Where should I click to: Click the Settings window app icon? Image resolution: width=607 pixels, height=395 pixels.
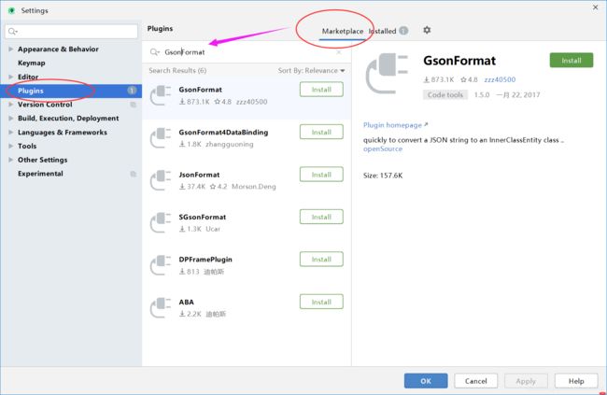pos(11,10)
